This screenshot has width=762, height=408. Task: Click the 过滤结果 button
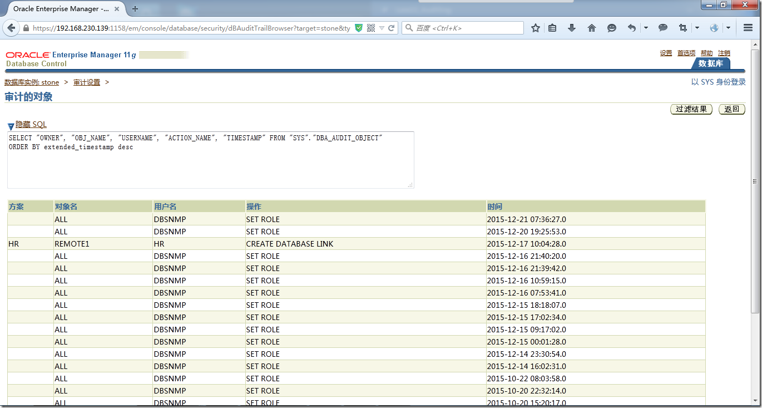point(691,109)
